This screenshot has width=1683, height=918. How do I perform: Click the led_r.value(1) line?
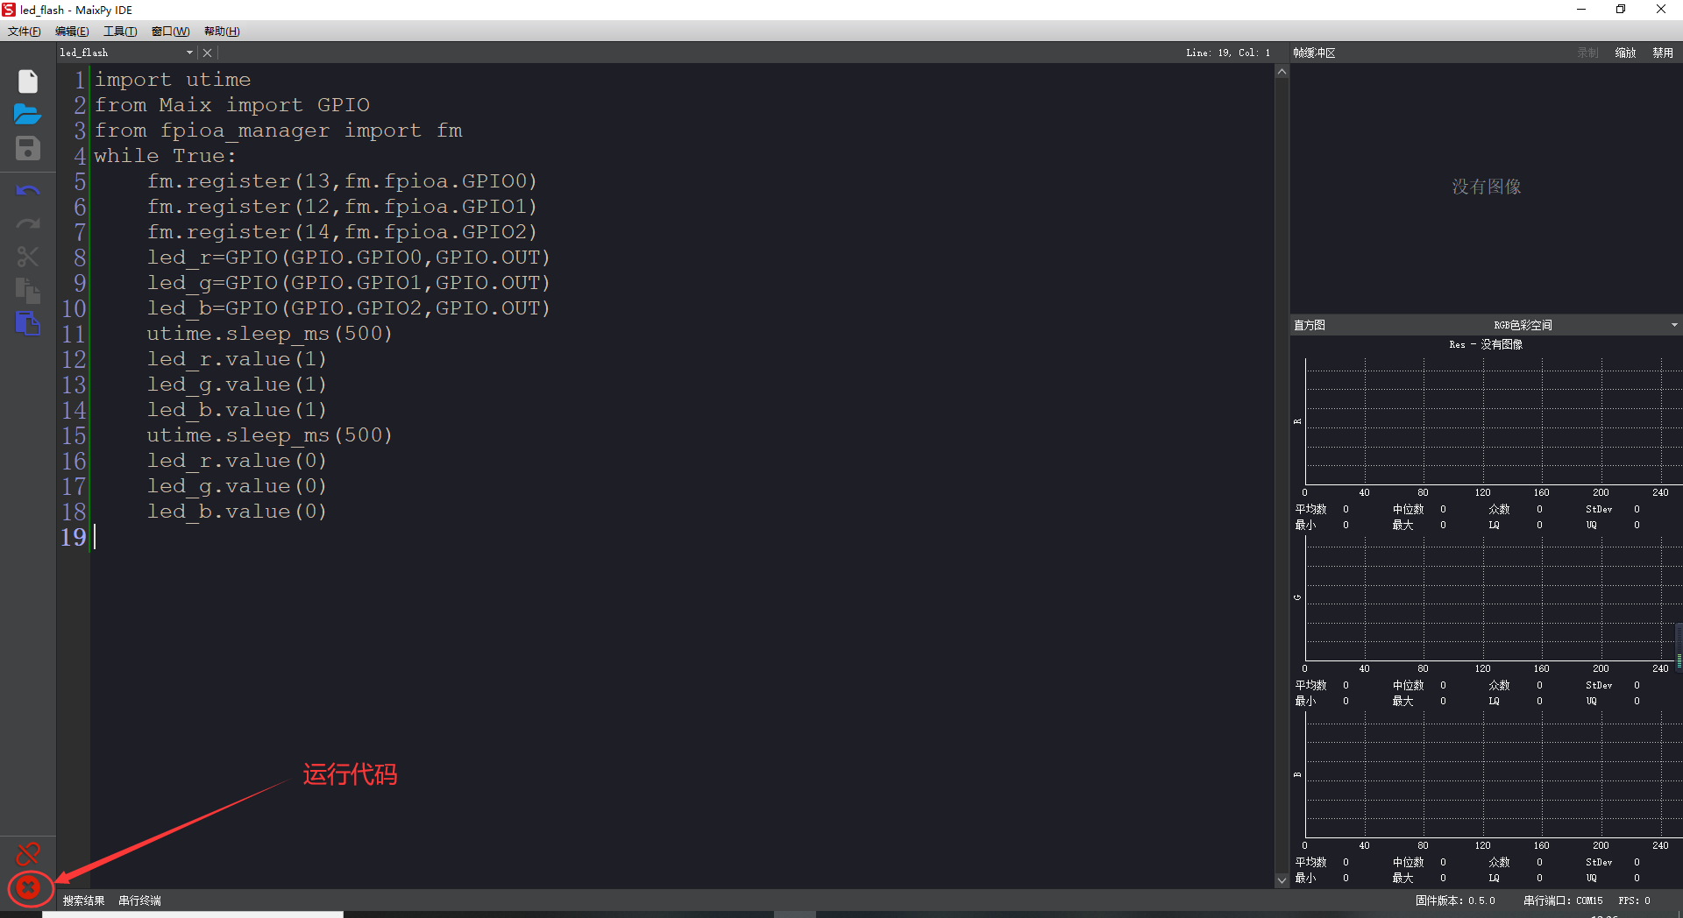(x=237, y=359)
